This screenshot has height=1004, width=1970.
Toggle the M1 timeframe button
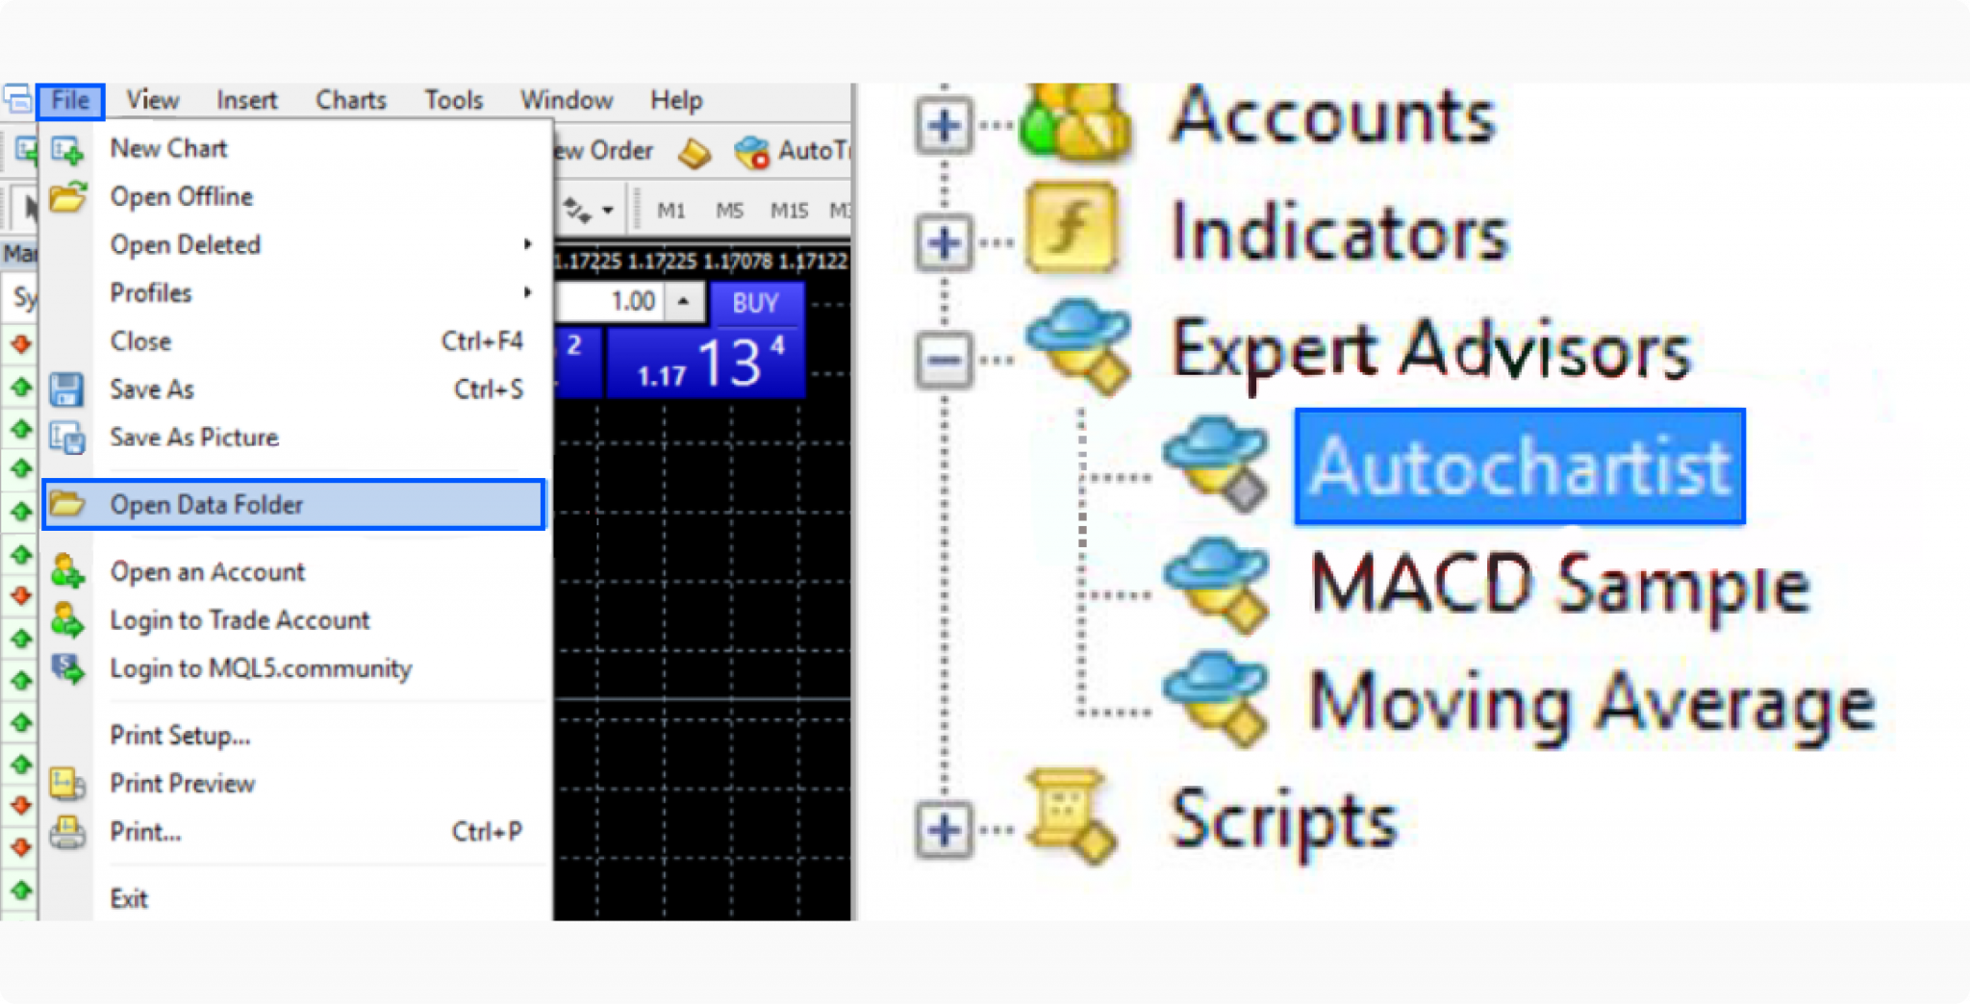[671, 210]
